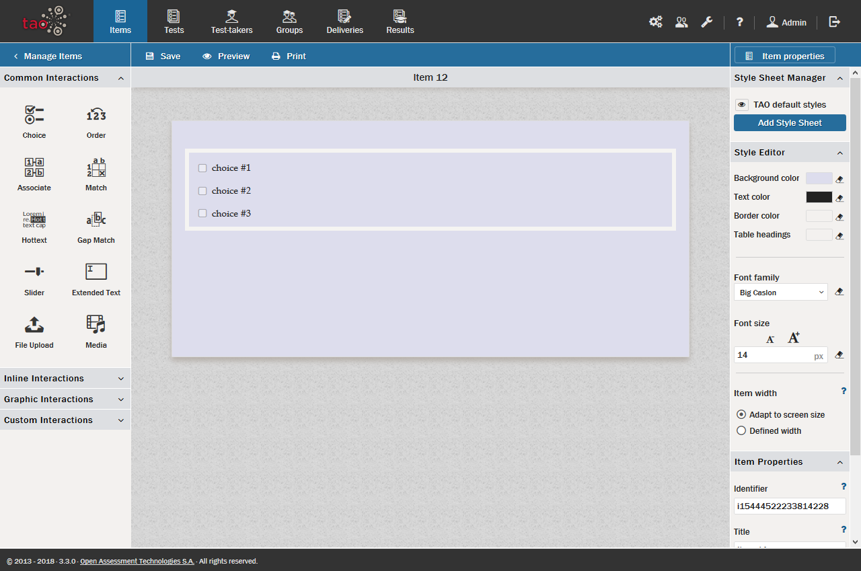Select the Defined width radio button

coord(741,431)
